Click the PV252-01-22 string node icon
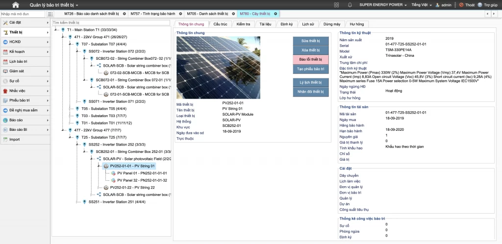The image size is (502, 244). 106,187
